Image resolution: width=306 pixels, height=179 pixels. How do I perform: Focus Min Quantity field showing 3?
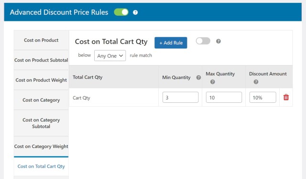pos(180,98)
